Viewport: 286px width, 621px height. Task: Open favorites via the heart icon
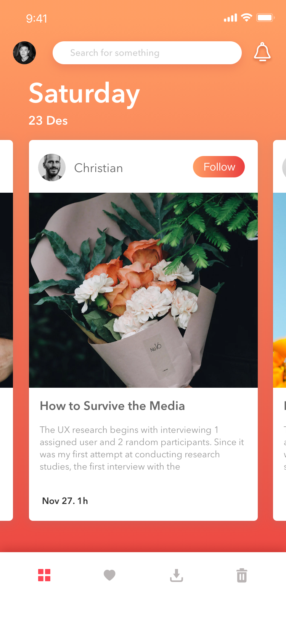pos(109,575)
